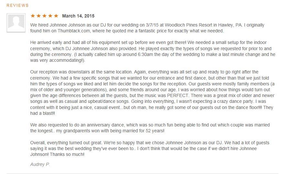
Task: Click the third orange rating star
Action: coord(44,16)
